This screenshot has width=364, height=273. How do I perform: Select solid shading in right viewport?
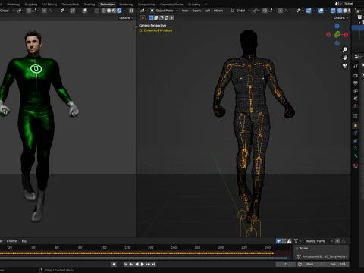344,11
